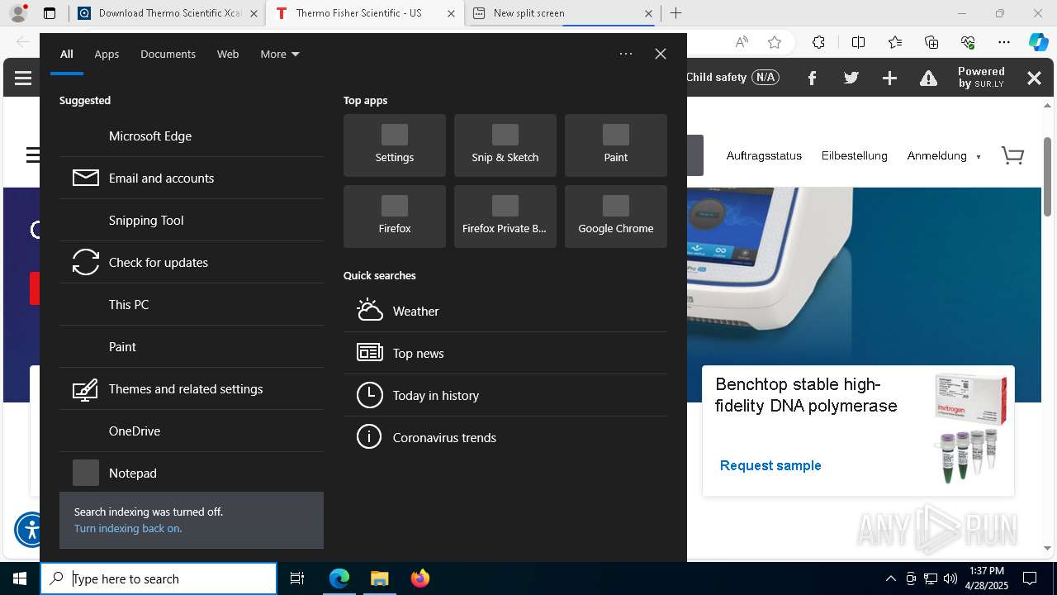1057x595 pixels.
Task: Open new browser tab plus button
Action: (x=676, y=13)
